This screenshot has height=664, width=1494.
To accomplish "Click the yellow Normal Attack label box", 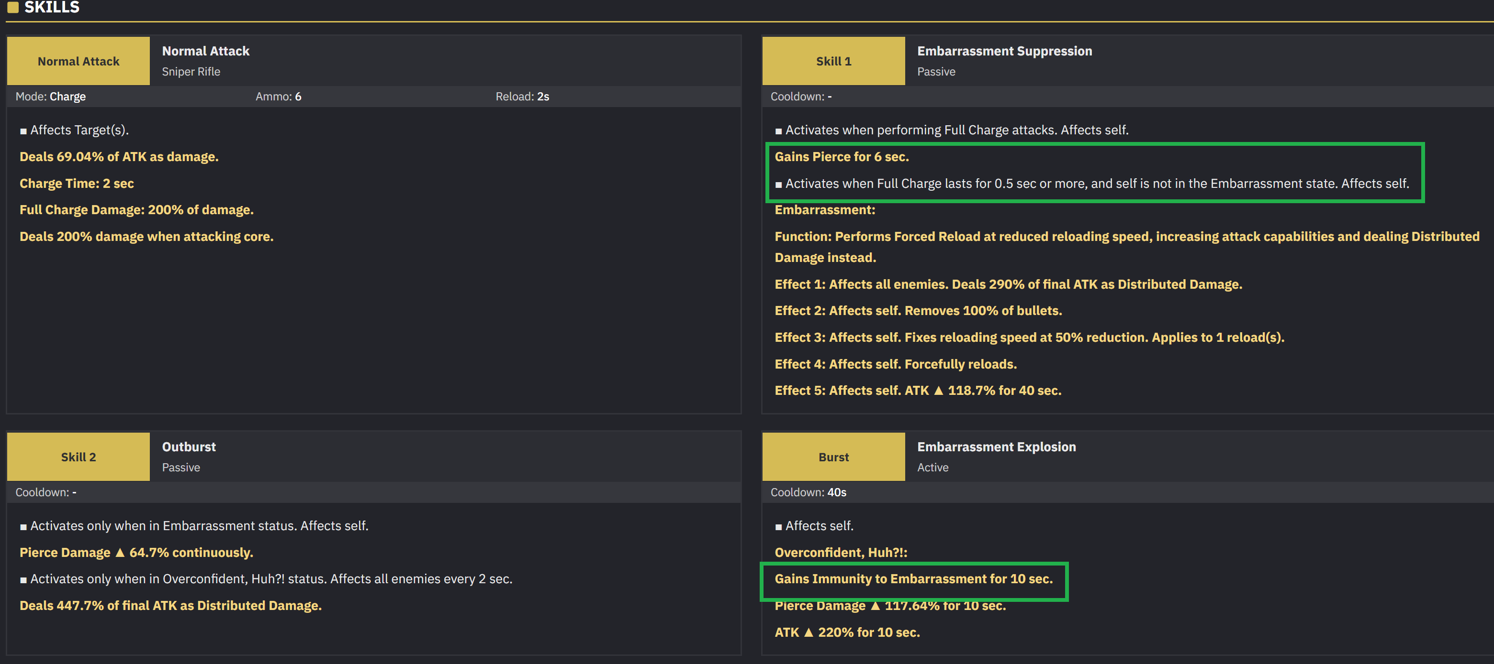I will [79, 61].
